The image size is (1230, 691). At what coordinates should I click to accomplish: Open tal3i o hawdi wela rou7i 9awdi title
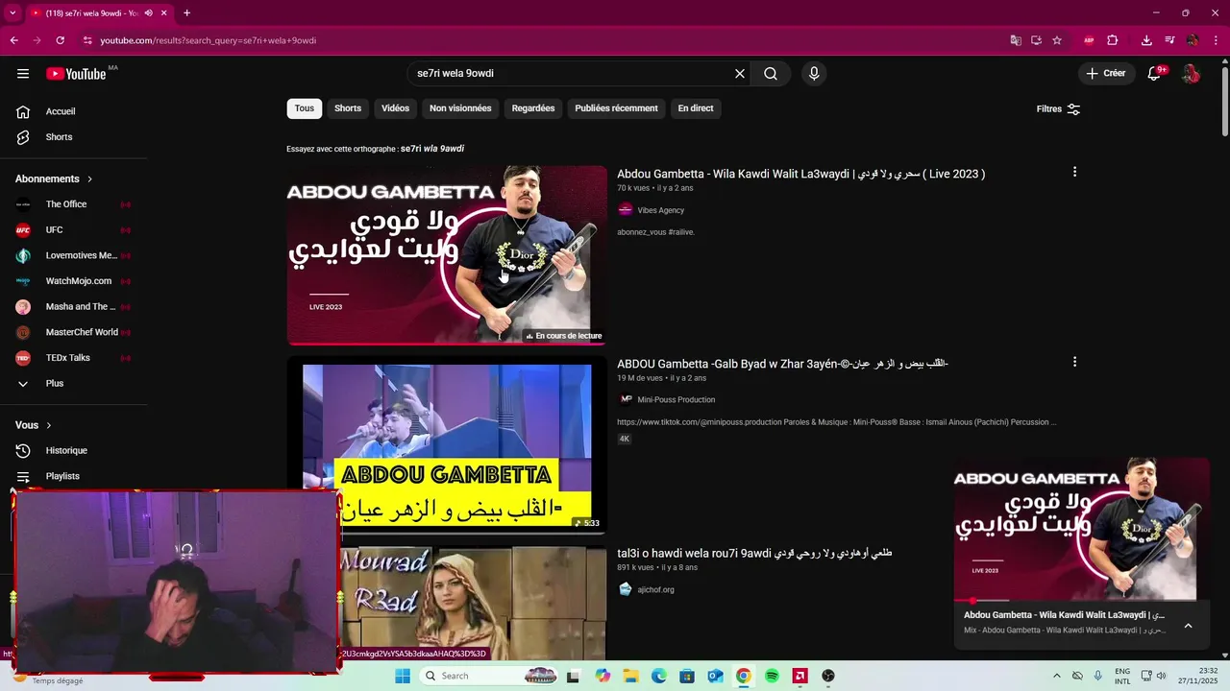[x=754, y=553]
